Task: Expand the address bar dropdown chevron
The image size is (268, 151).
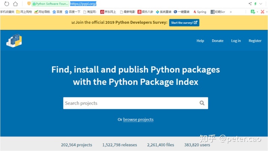Action: pyautogui.click(x=261, y=4)
